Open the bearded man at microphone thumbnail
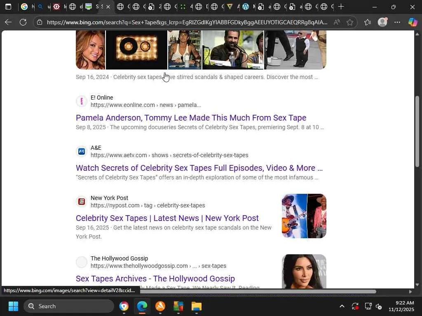Screen dimensions: 422x316 233,50
